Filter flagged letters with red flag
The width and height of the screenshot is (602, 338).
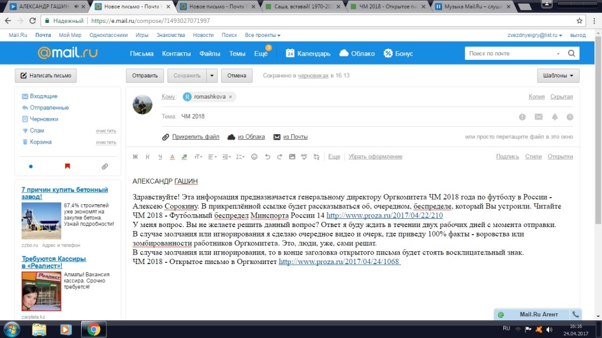pos(68,166)
